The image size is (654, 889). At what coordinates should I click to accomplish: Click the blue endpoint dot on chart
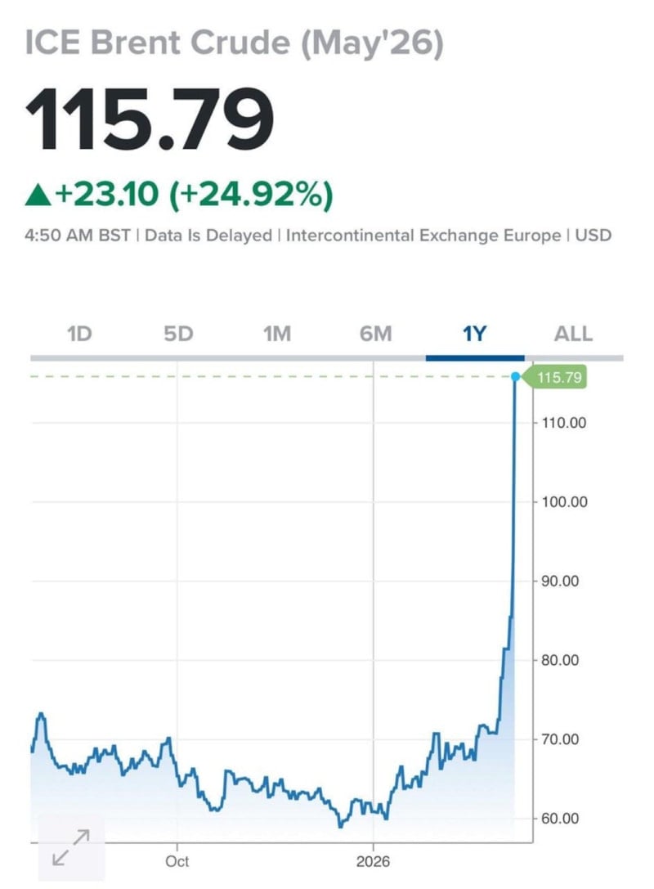point(515,376)
